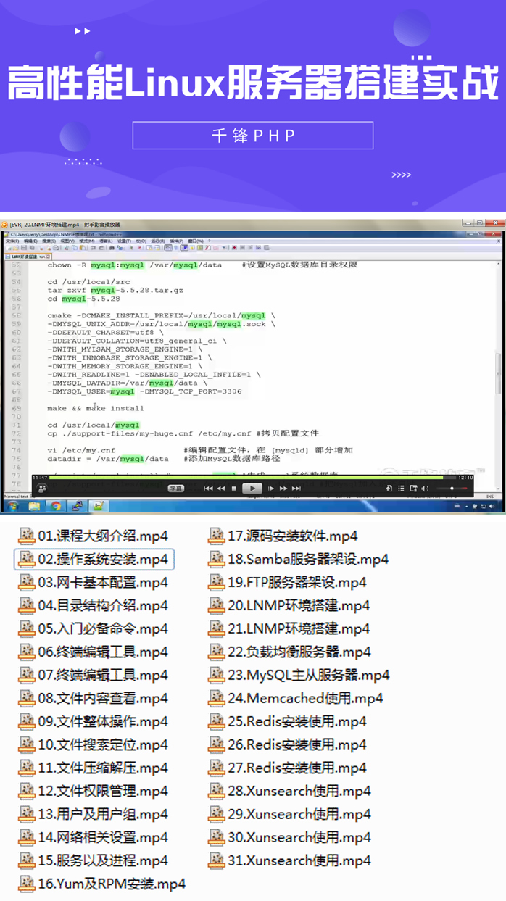Open the 文件(F) menu in Notepad++
This screenshot has height=901, width=506.
tap(12, 241)
